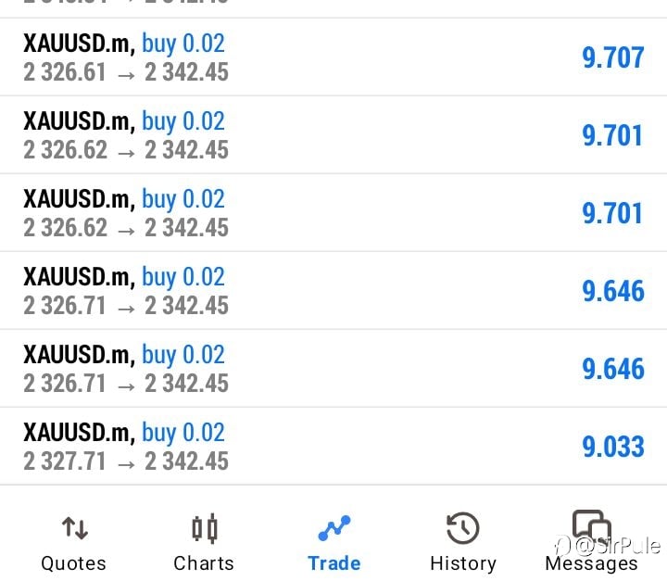667x581 pixels.
Task: Tap the partially visible top position row
Action: click(333, 8)
